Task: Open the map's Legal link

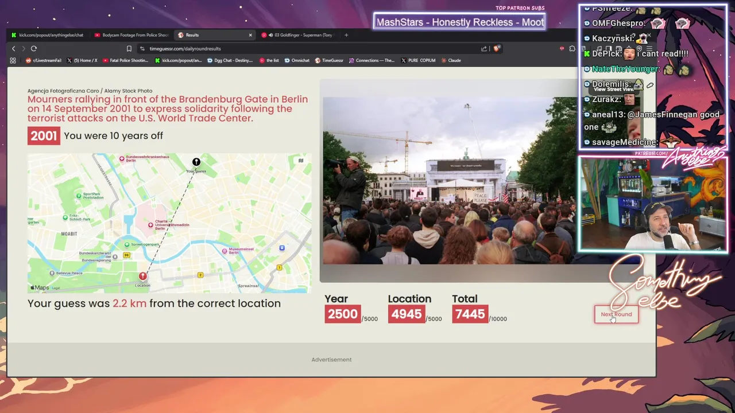Action: click(56, 288)
